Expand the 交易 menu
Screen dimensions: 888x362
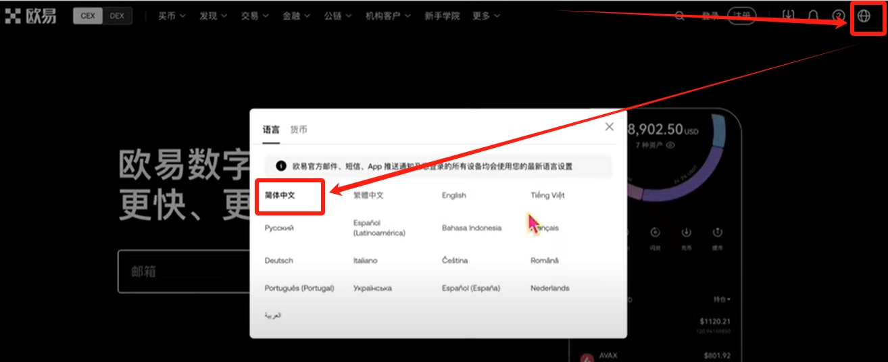(x=254, y=16)
